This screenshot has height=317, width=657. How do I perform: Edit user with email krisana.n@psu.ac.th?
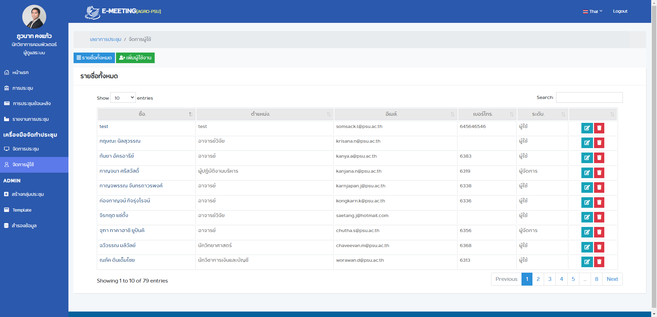point(587,143)
